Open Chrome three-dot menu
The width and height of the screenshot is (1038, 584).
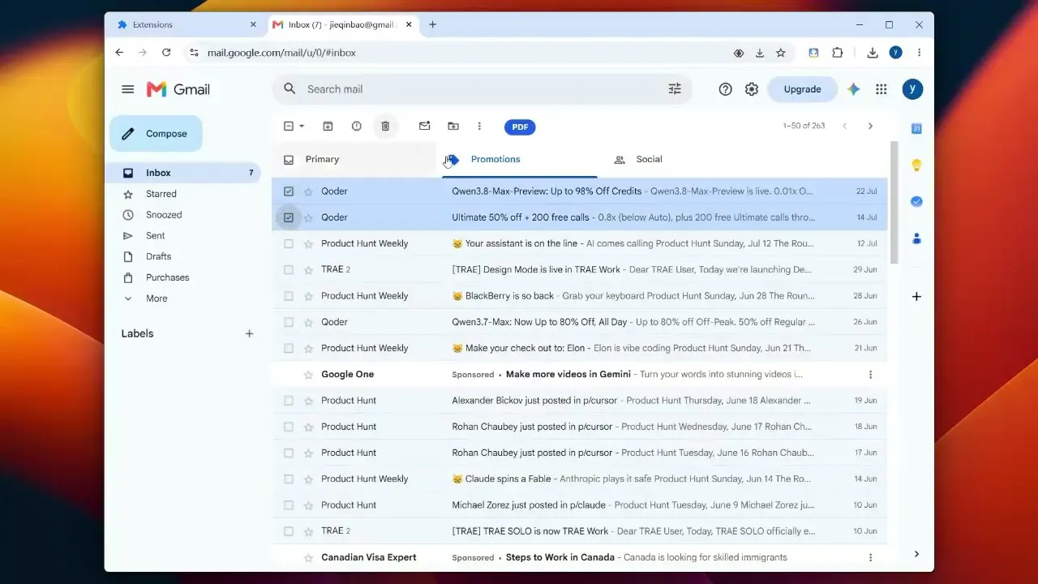coord(919,53)
